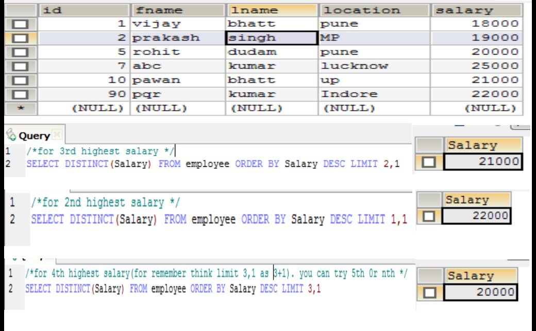Select the row checkbox for pawan bhatt
Screen dimensions: 536x331
(x=20, y=81)
